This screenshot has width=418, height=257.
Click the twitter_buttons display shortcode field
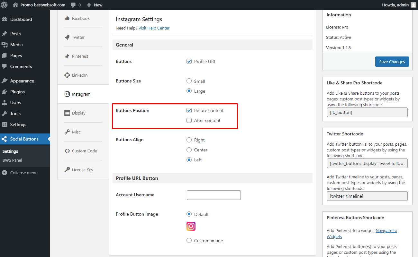pos(367,163)
